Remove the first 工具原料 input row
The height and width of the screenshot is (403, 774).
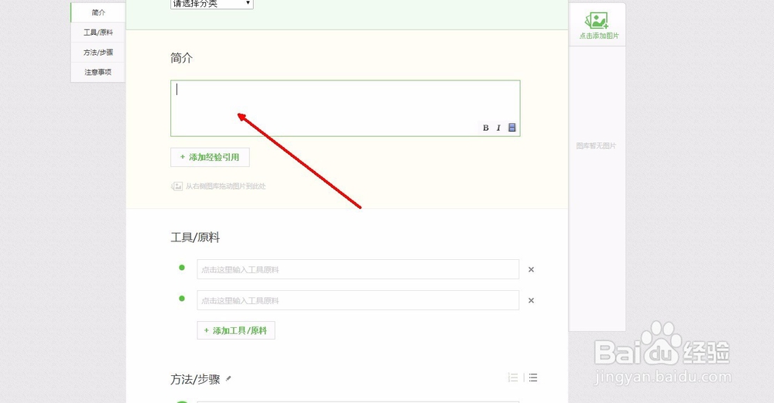531,269
